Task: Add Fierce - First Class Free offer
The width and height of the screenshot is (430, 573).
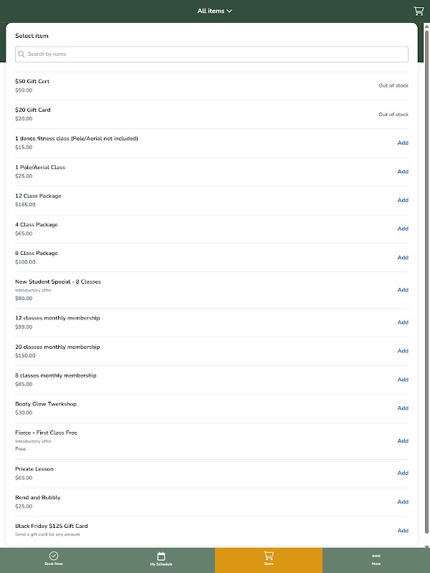Action: pos(403,441)
